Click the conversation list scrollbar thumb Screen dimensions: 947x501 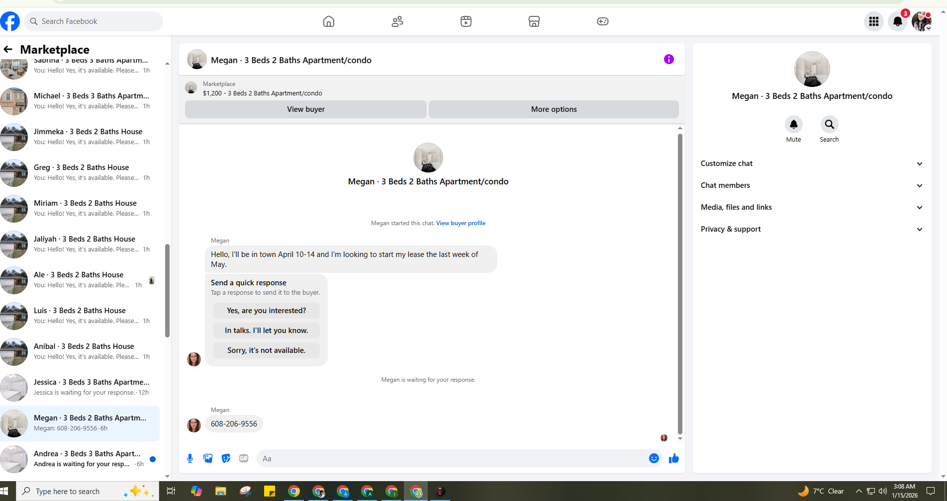tap(167, 291)
